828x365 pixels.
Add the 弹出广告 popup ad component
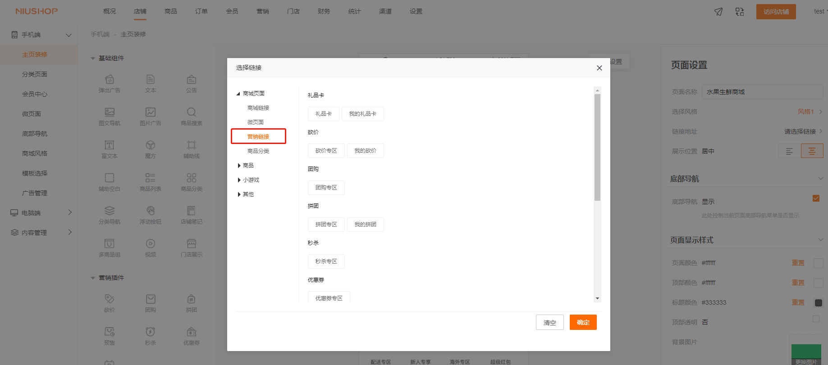click(110, 84)
